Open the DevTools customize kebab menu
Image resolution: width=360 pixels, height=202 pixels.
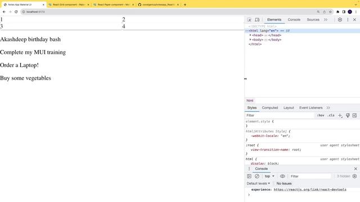click(348, 20)
